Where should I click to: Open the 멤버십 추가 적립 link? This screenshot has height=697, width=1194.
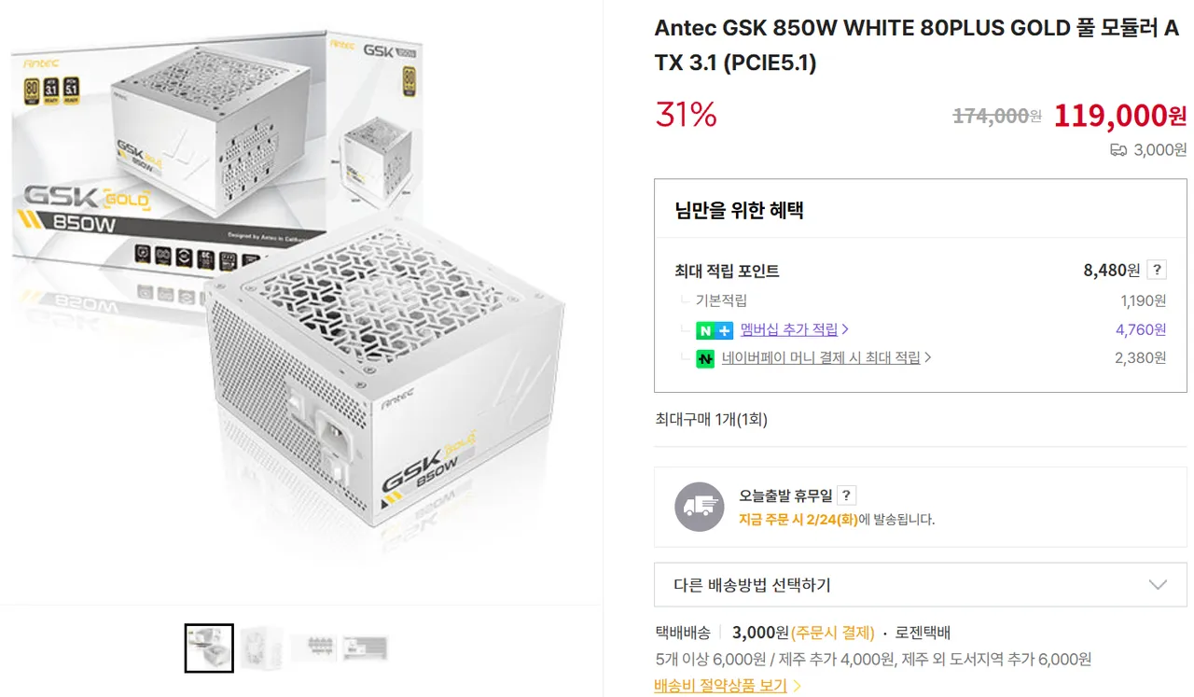click(x=789, y=329)
